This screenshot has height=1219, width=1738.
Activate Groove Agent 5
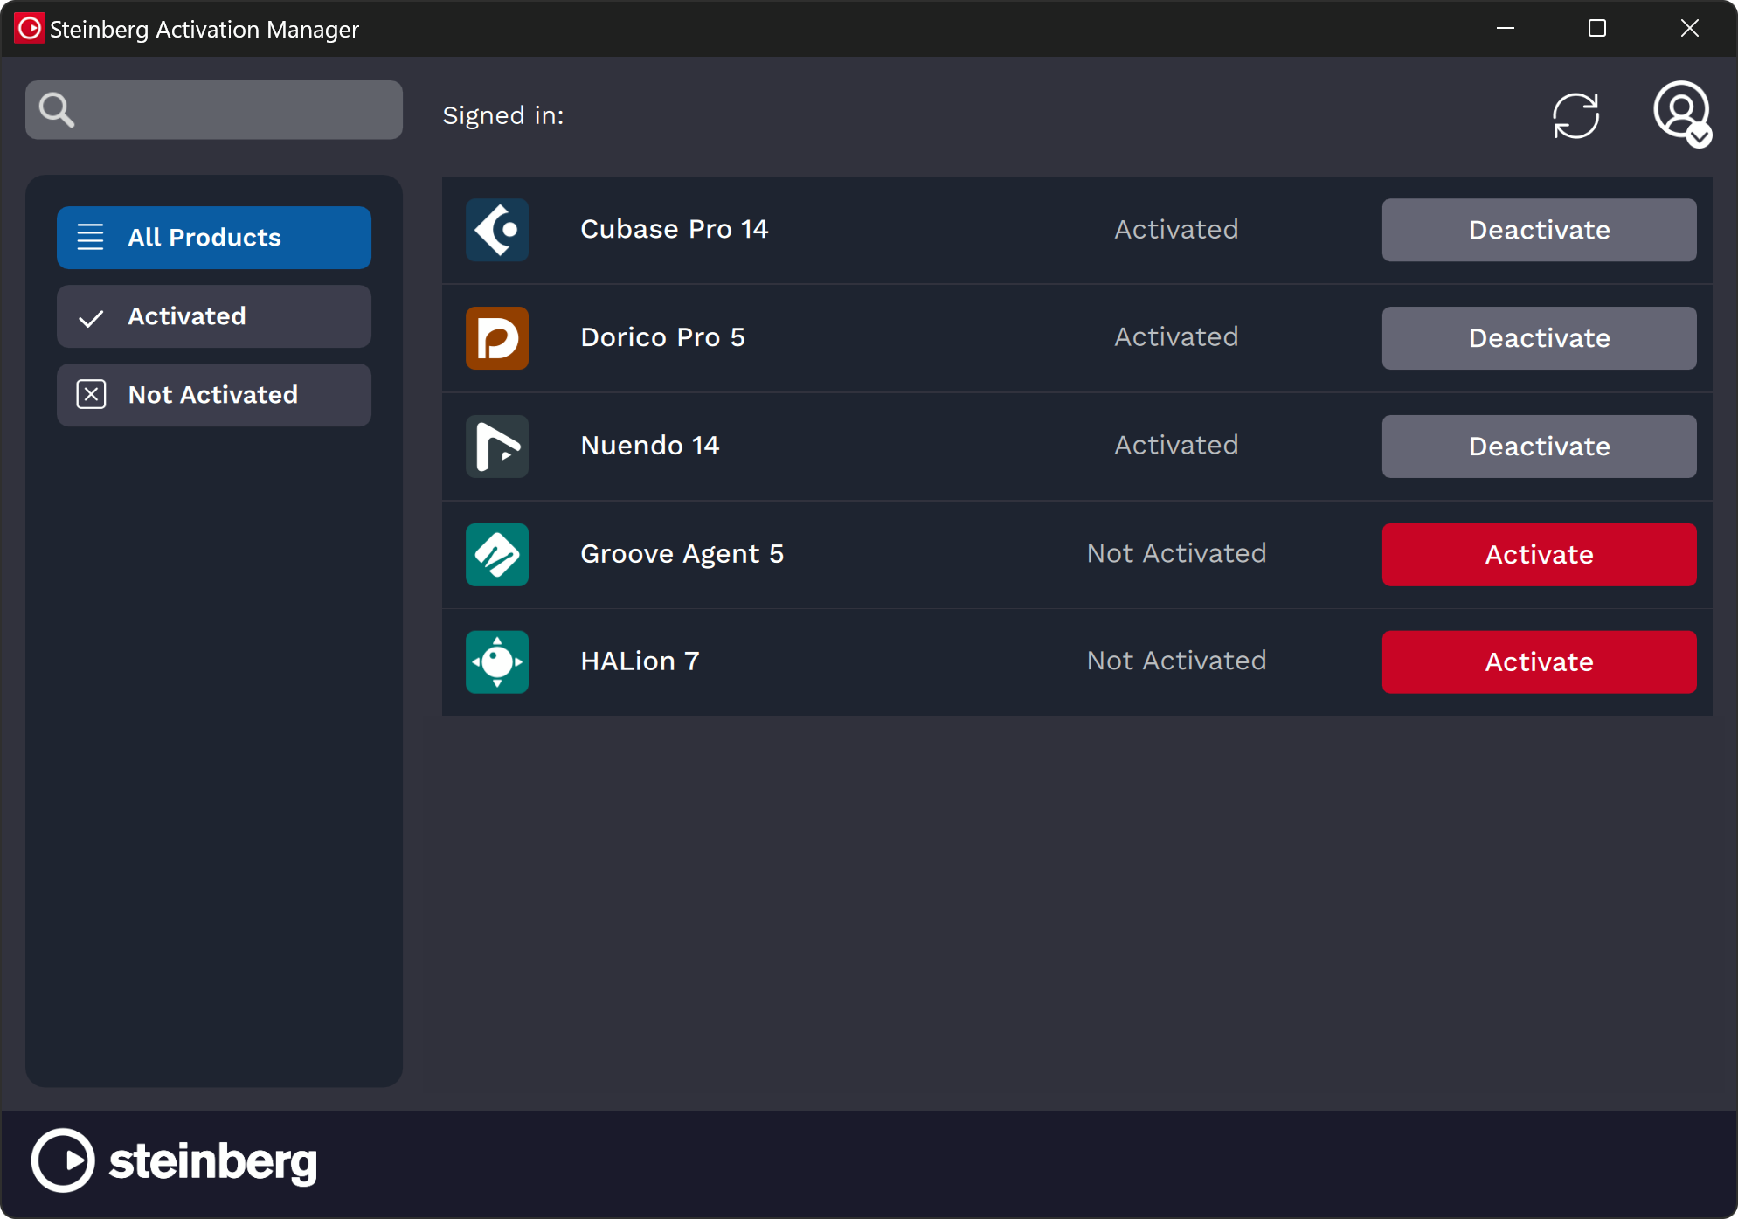pos(1539,555)
